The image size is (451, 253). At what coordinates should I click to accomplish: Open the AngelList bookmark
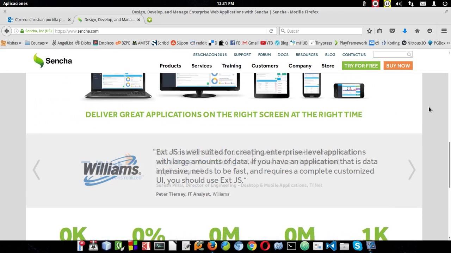tap(62, 43)
